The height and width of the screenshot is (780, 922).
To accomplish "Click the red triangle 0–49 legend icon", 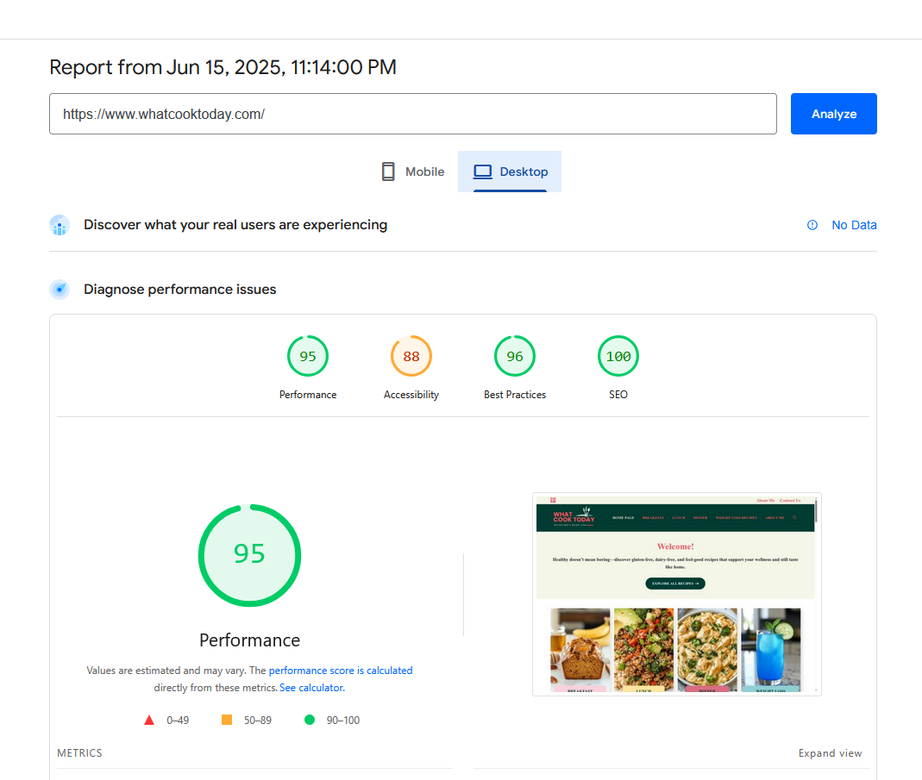I will (149, 720).
